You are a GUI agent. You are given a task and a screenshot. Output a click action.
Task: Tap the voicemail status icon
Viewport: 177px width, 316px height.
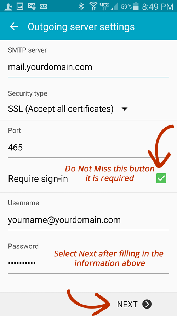tap(43, 7)
